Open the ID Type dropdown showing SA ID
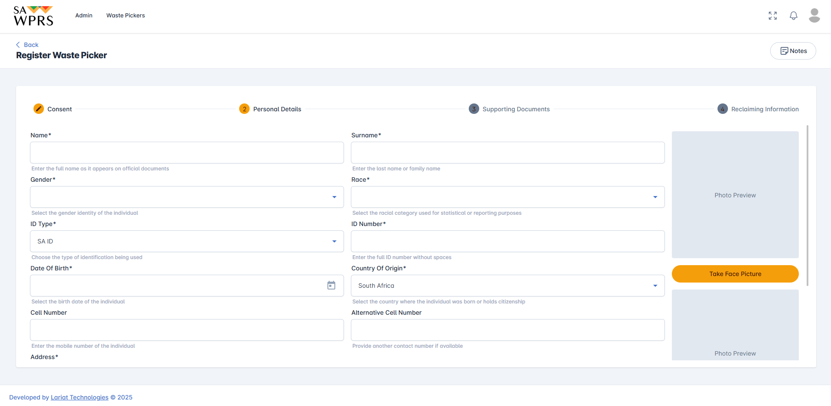831x406 pixels. point(187,241)
